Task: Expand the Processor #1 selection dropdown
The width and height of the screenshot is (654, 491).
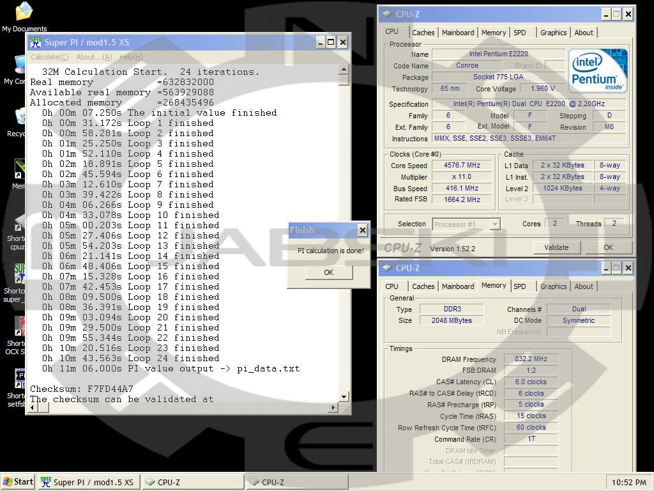Action: point(495,224)
